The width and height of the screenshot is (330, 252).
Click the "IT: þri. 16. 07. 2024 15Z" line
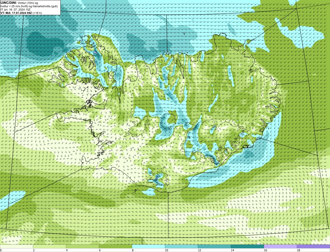click(x=15, y=9)
